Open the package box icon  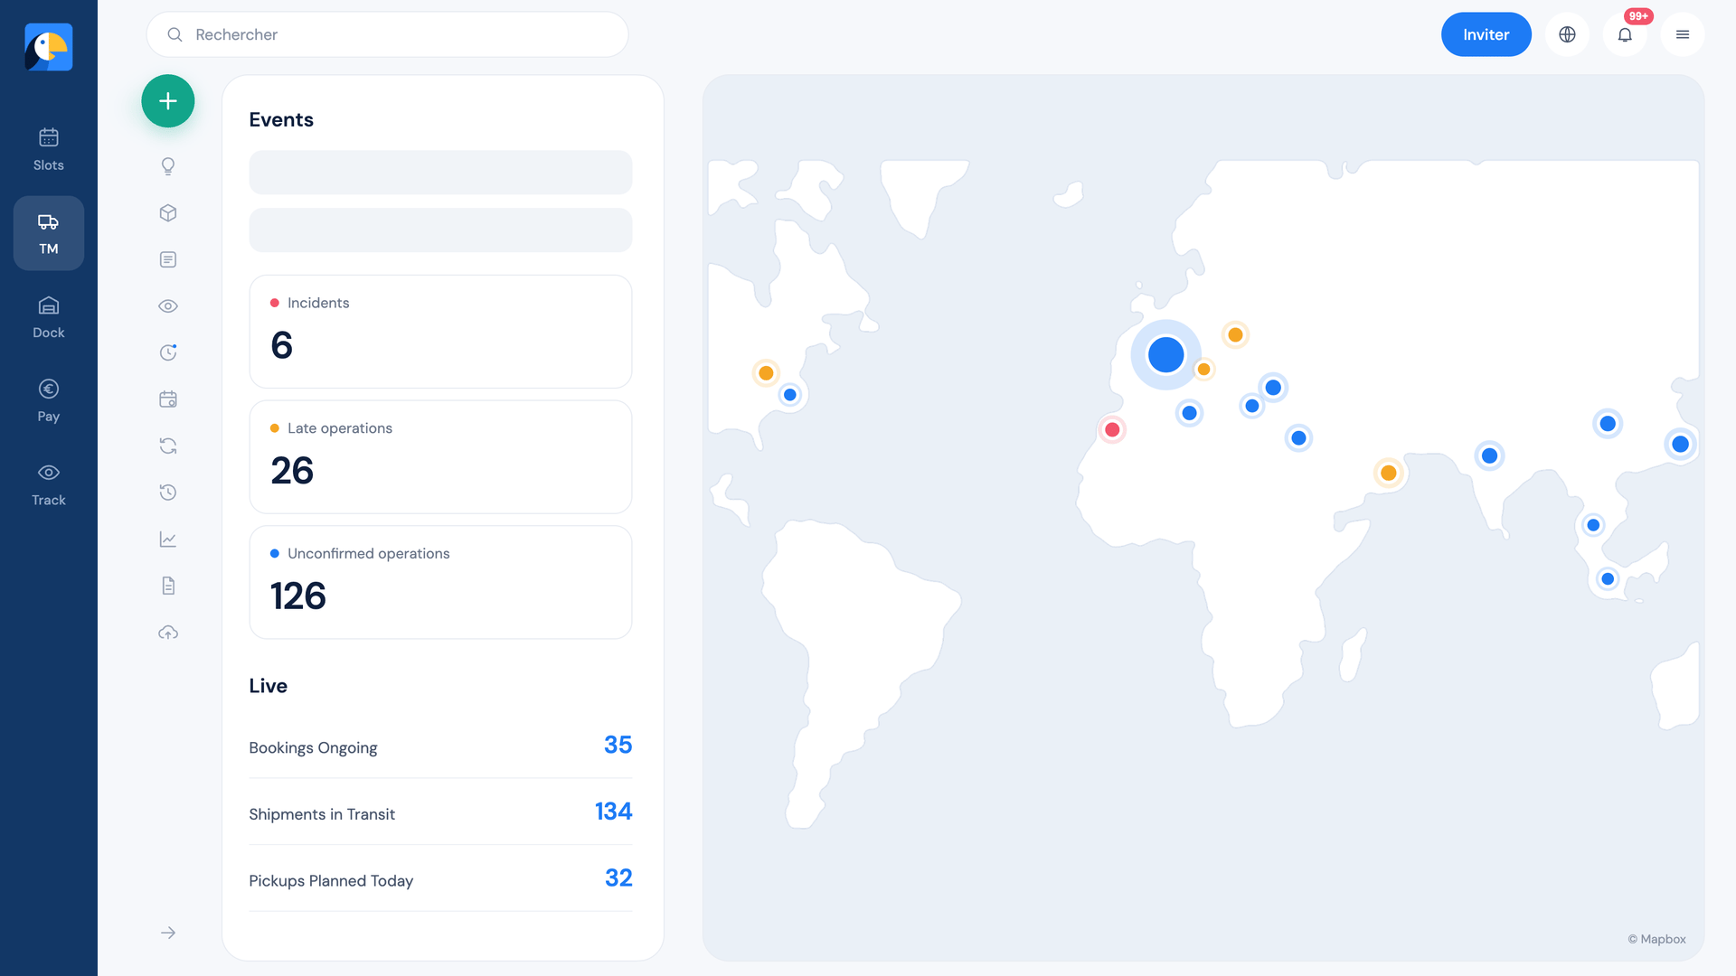coord(168,213)
